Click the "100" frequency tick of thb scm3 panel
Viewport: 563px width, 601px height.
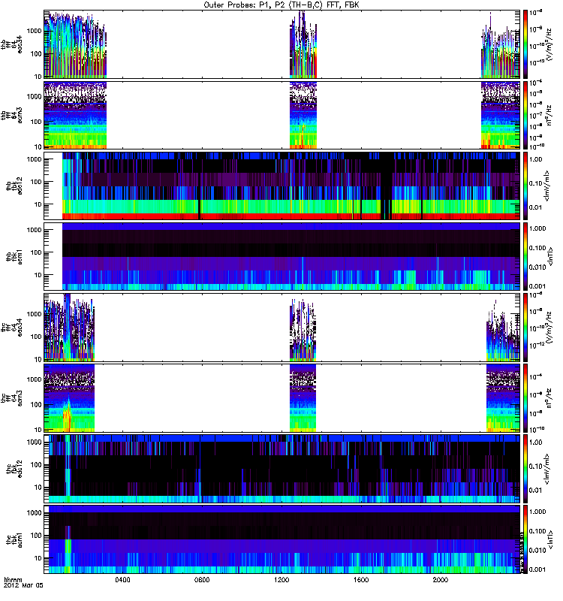(36, 122)
